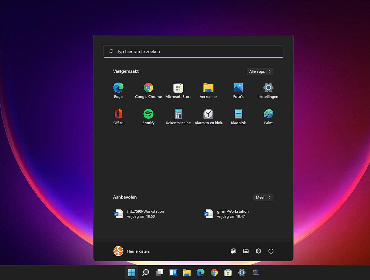Click the Windows Start button on taskbar

tap(132, 272)
